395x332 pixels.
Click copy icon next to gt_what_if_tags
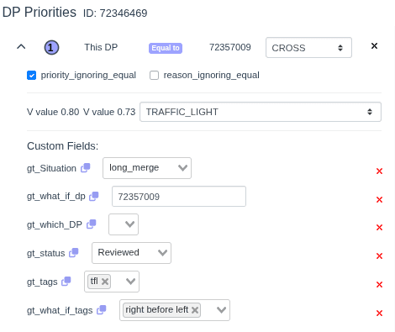pos(102,310)
